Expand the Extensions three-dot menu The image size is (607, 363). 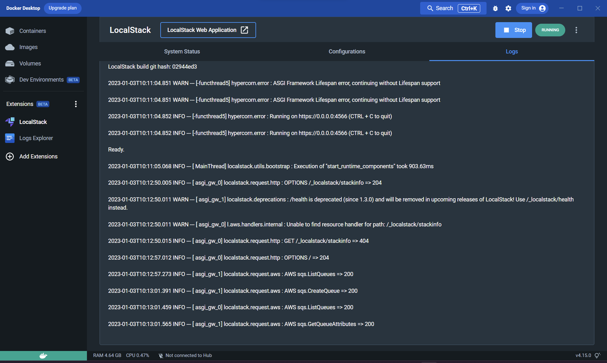click(x=76, y=104)
